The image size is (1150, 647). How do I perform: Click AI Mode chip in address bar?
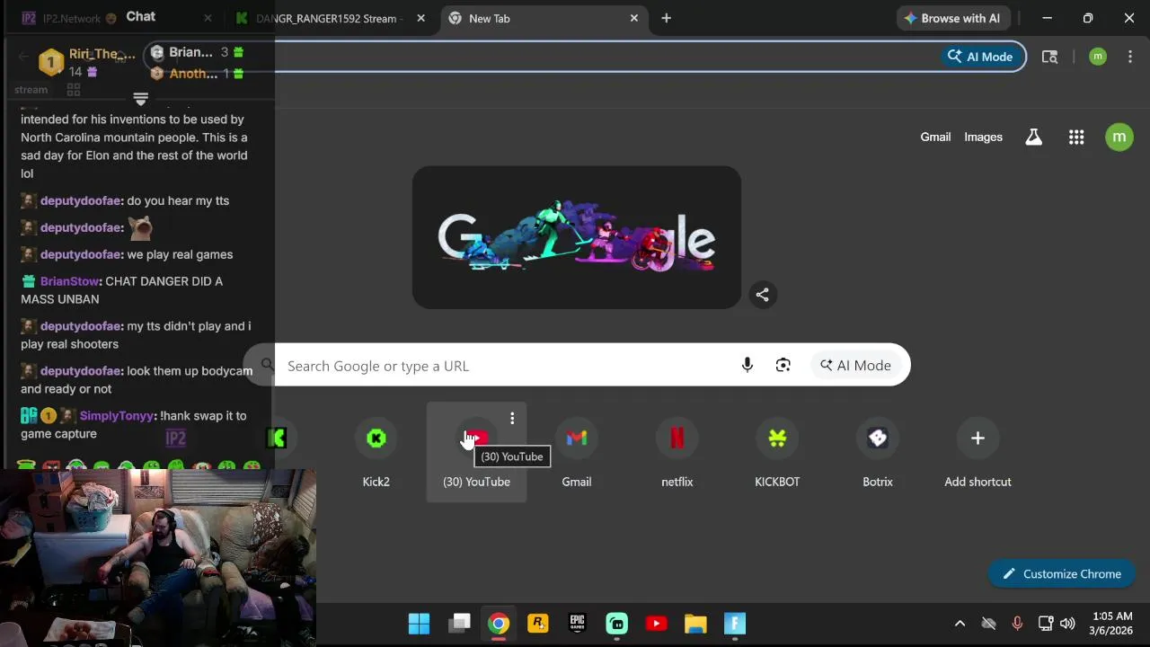tap(980, 57)
